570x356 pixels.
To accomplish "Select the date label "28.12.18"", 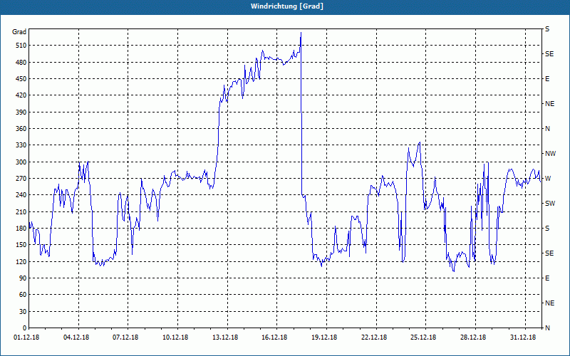I will 473,337.
